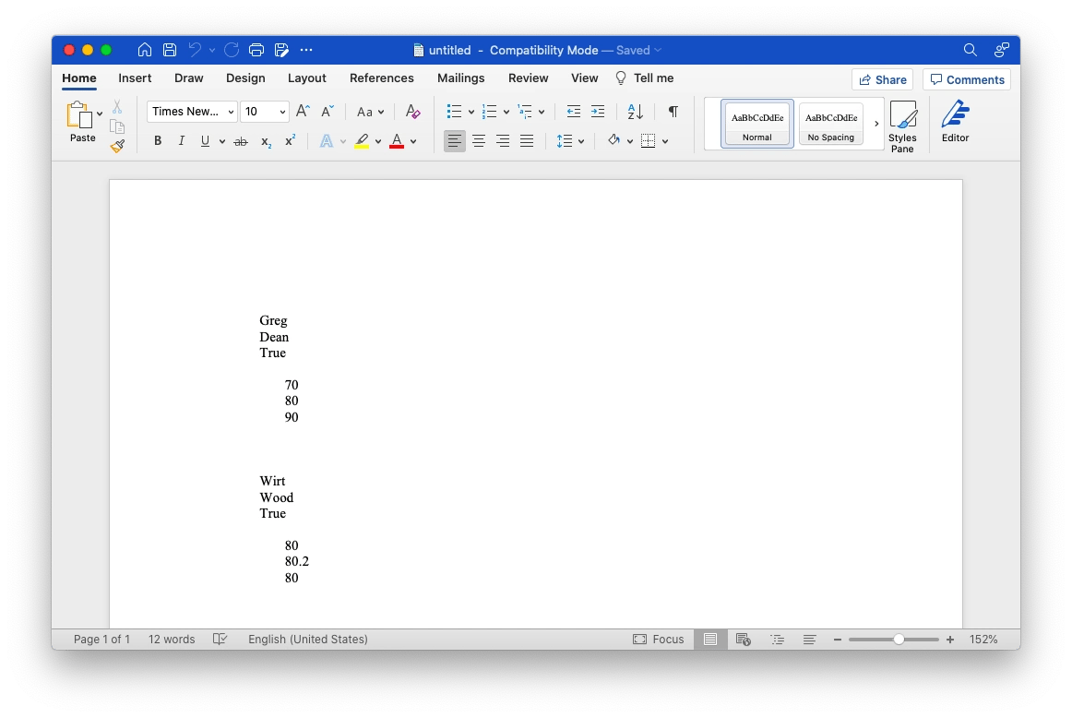The width and height of the screenshot is (1072, 718).
Task: Open the Mailings ribbon tab
Action: pos(461,78)
